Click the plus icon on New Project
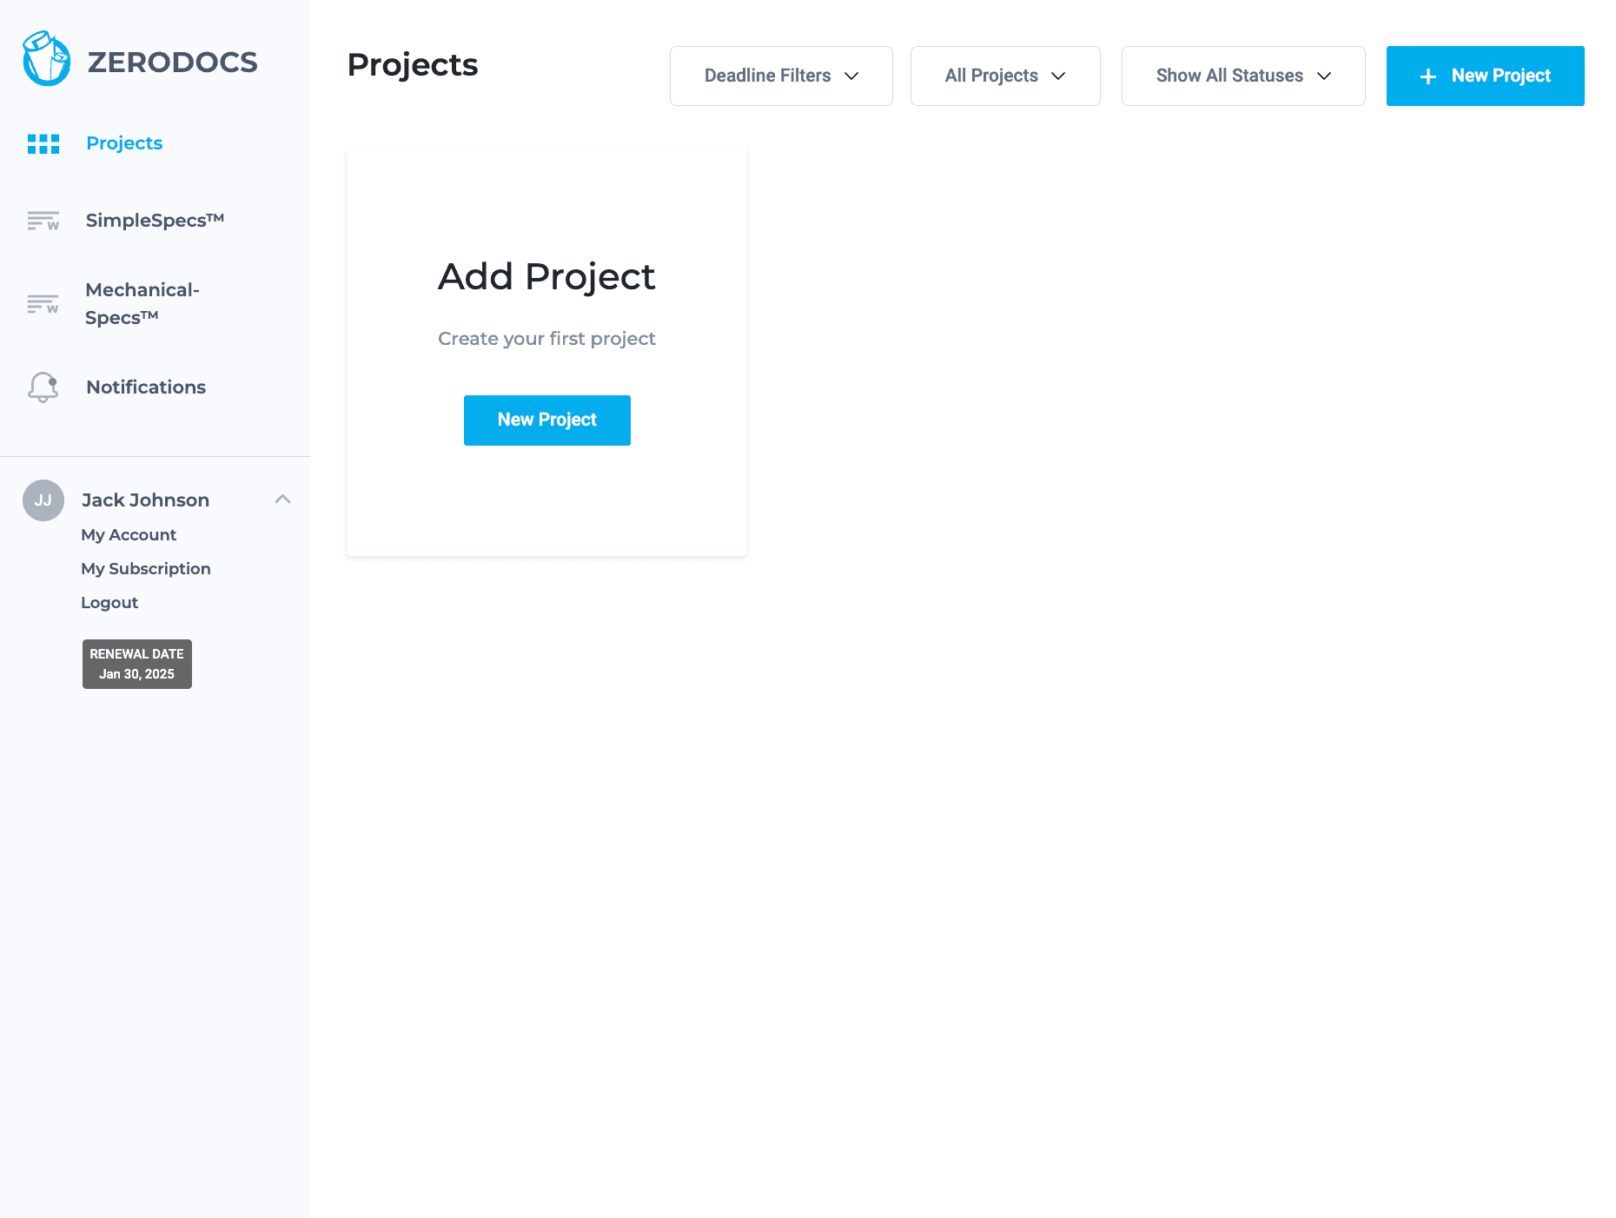 [x=1426, y=76]
